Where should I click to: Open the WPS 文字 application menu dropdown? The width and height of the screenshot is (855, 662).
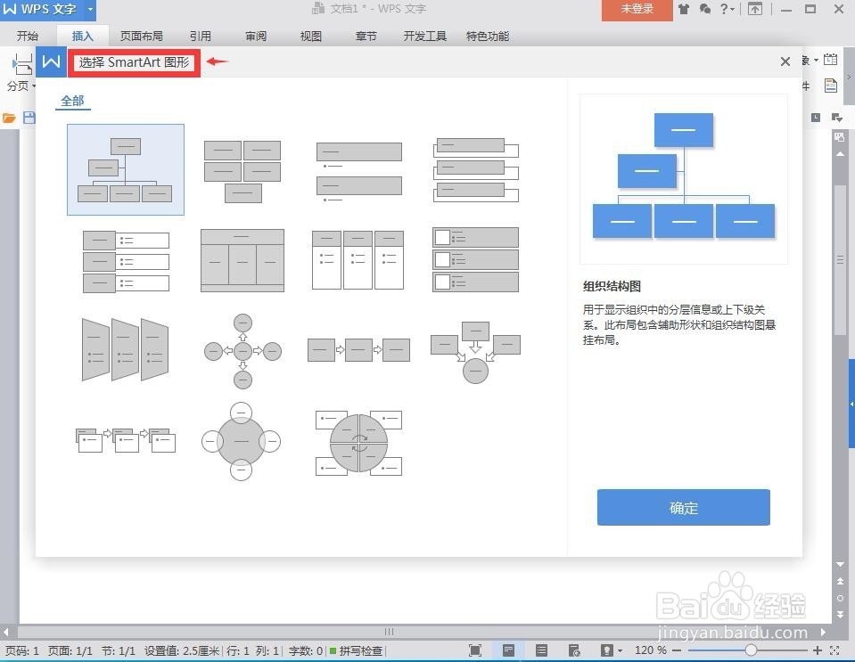(x=91, y=9)
